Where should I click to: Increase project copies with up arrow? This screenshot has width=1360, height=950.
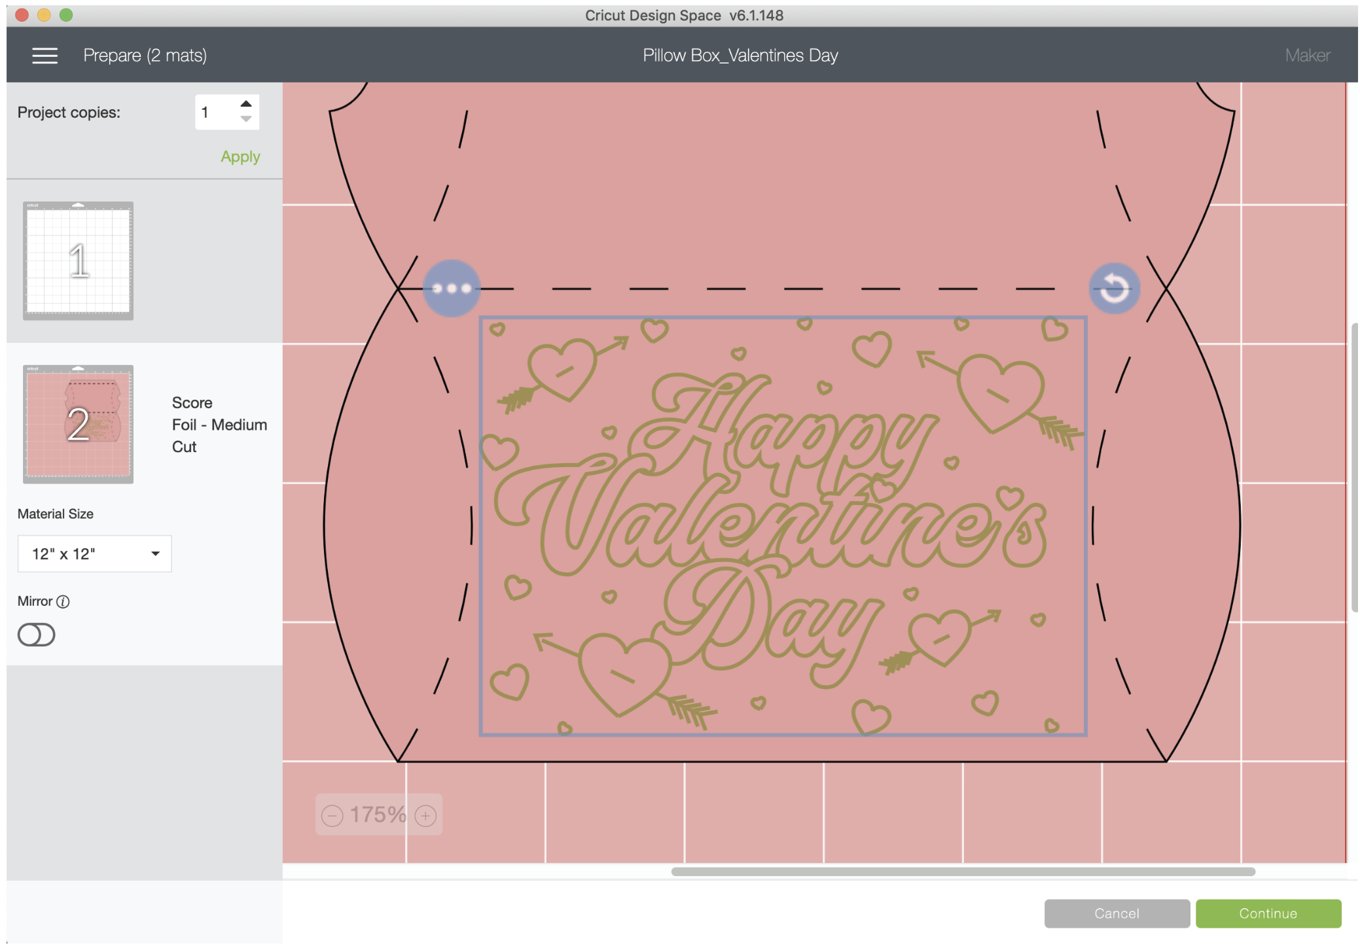(246, 104)
